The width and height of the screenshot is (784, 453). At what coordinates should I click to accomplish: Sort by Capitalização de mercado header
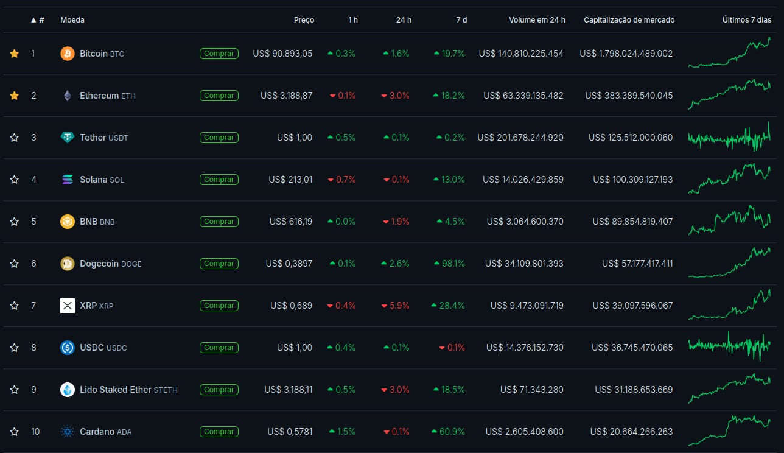point(629,20)
